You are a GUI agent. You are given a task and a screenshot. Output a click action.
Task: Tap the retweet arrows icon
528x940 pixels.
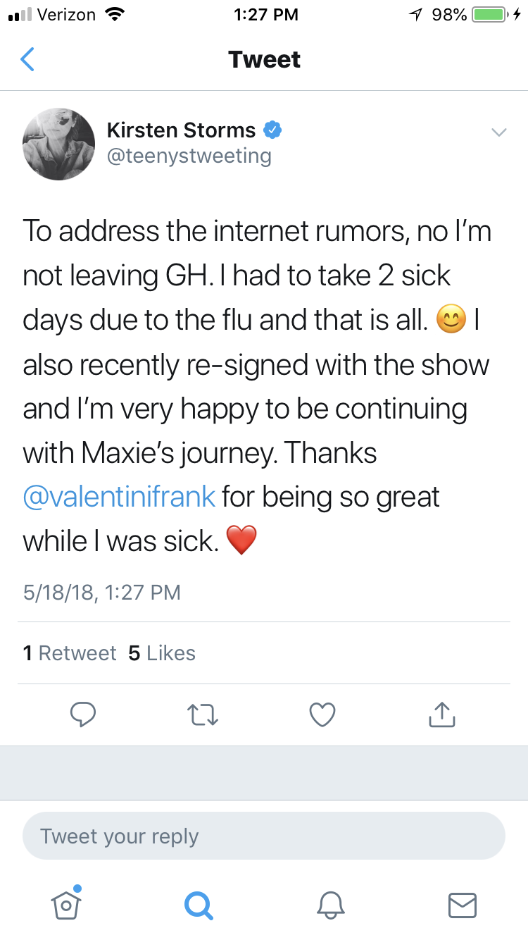pos(203,715)
